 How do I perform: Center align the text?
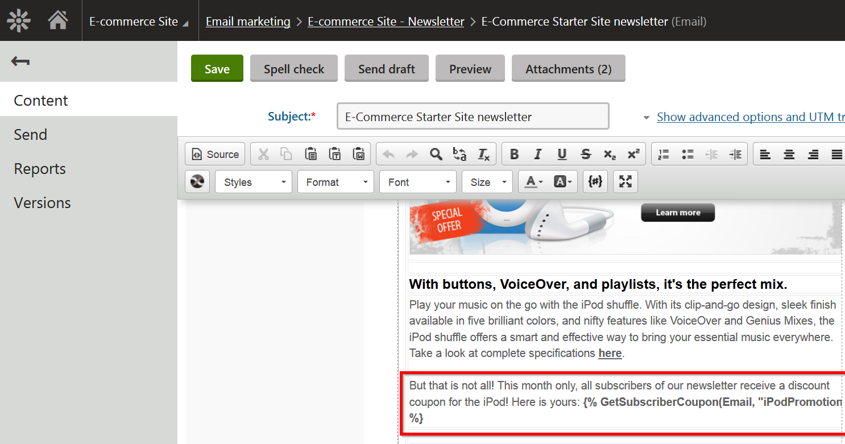pos(789,154)
